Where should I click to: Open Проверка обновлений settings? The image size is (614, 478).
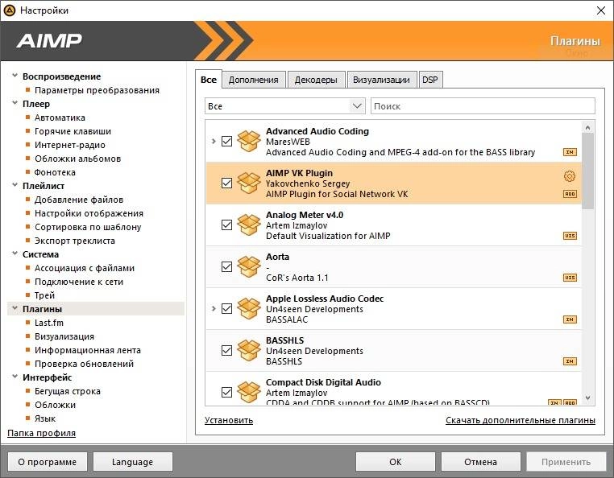tap(84, 364)
